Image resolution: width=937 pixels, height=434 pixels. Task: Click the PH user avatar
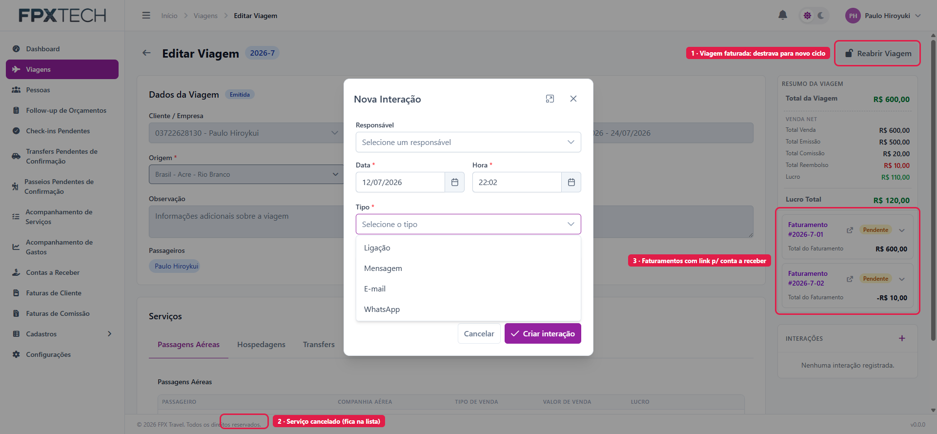(x=853, y=16)
